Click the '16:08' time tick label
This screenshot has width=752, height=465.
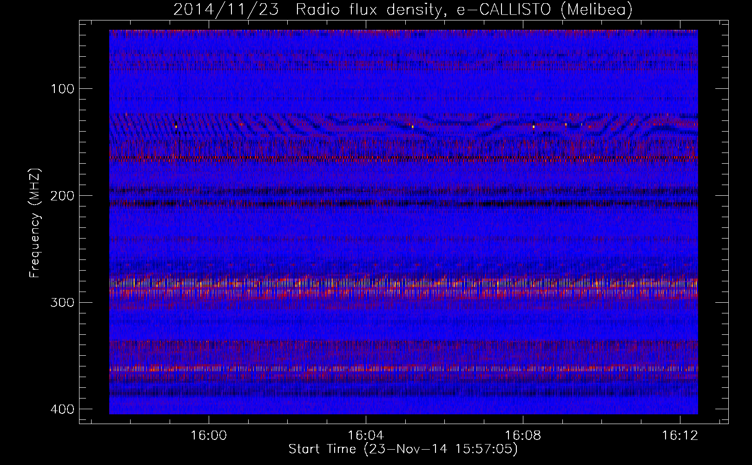coord(523,436)
